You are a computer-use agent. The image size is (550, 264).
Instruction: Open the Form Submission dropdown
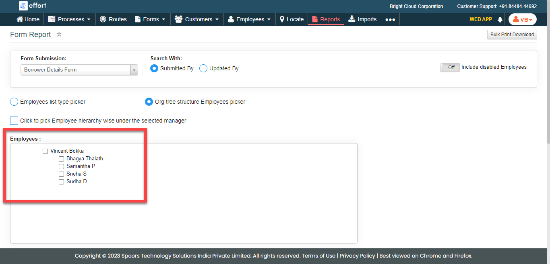pyautogui.click(x=79, y=70)
